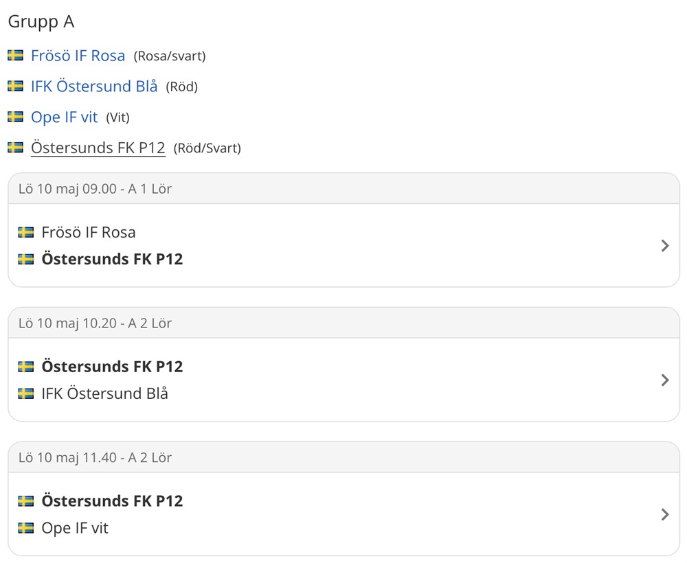Open the IFK Östersund Blå team link
The width and height of the screenshot is (687, 563).
pyautogui.click(x=94, y=87)
